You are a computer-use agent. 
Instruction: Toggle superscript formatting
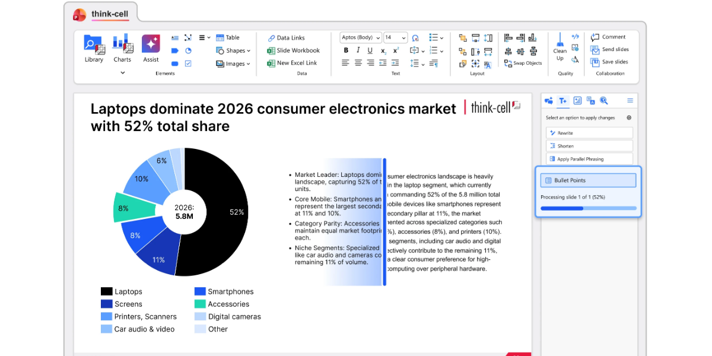(x=396, y=50)
